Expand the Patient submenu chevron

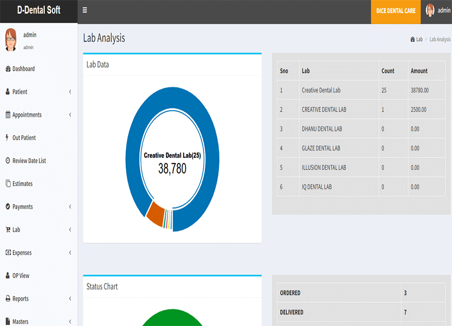[x=70, y=92]
